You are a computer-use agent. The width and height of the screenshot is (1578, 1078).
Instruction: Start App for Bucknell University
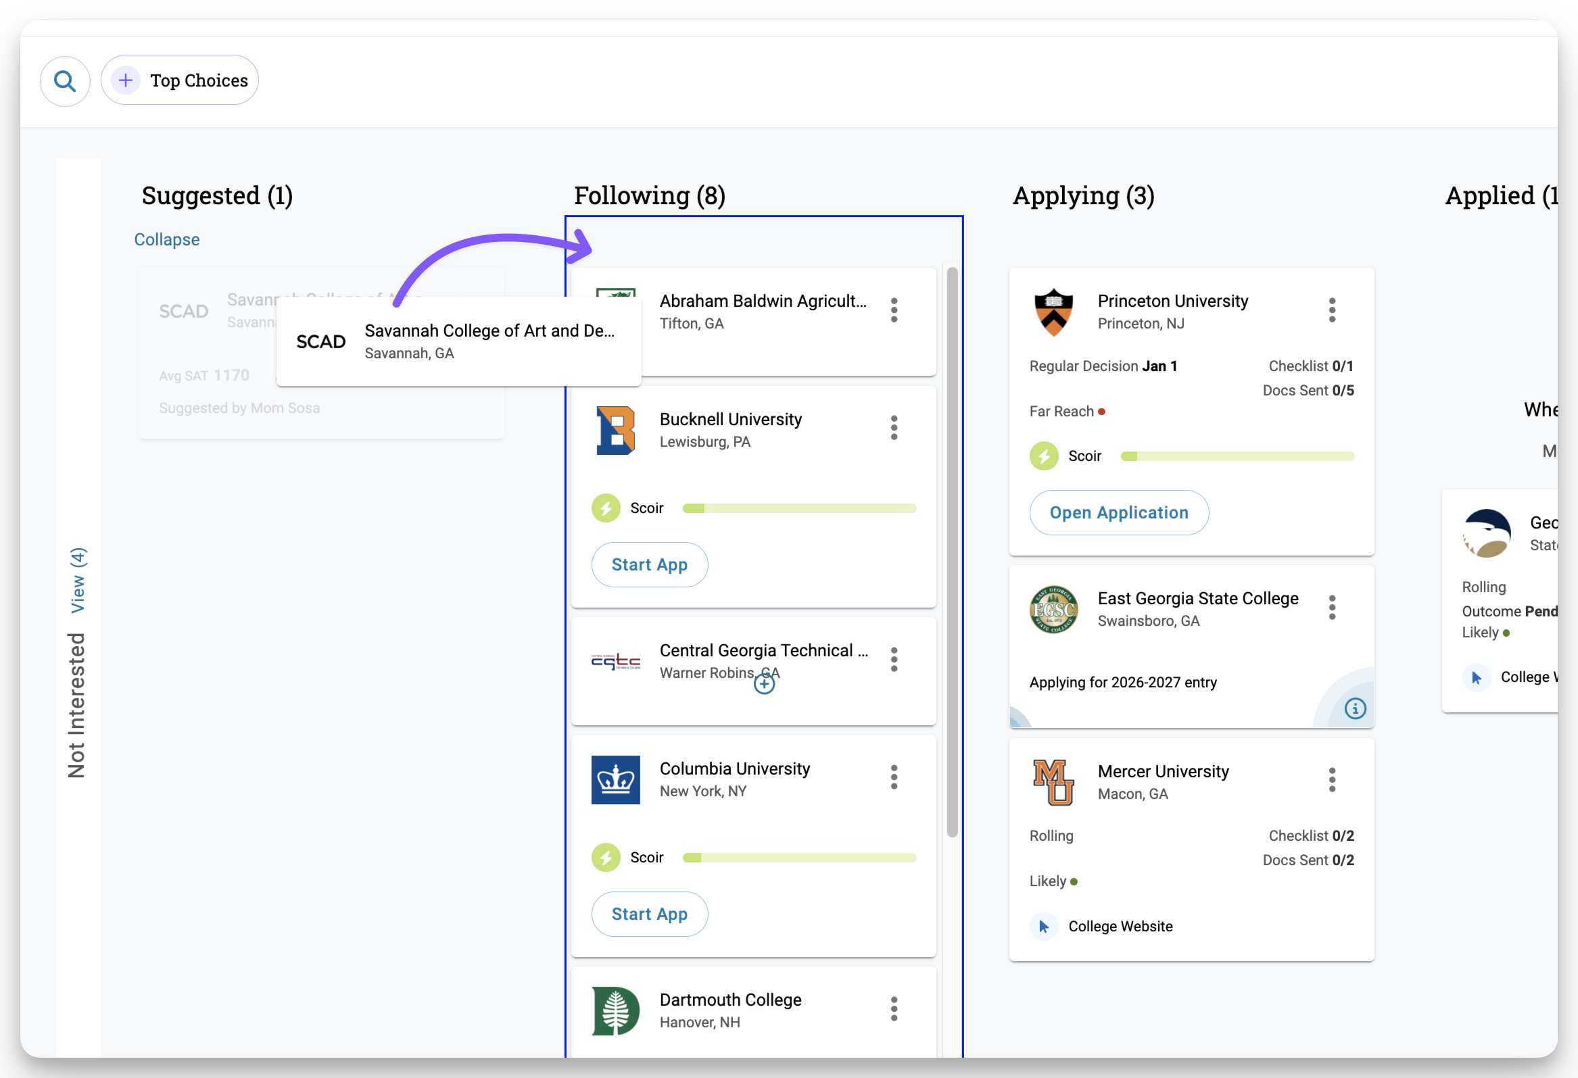click(x=649, y=565)
